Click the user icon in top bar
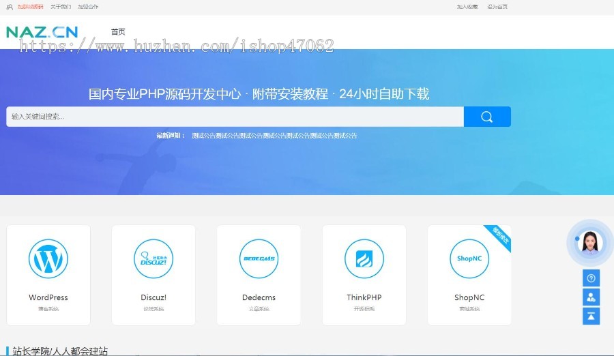This screenshot has height=356, width=614. (10, 7)
